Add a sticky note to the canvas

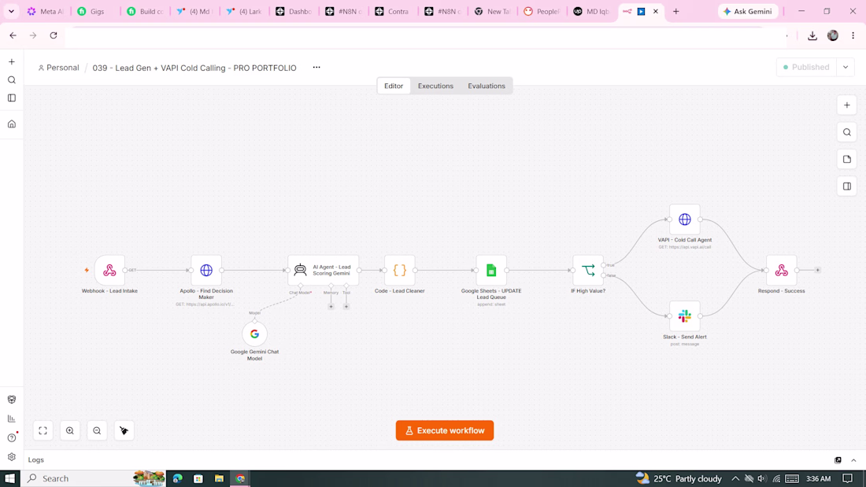tap(846, 159)
